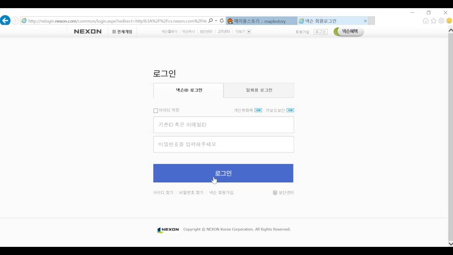Click the page icon in address bar
This screenshot has height=255, width=453.
pyautogui.click(x=24, y=21)
